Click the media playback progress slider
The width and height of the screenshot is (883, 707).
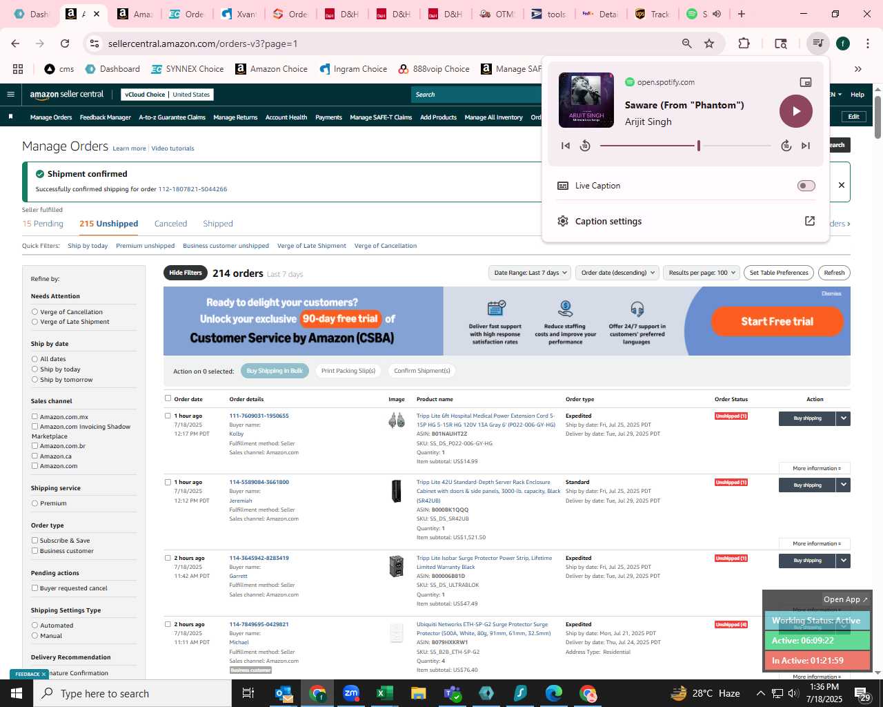click(x=685, y=146)
